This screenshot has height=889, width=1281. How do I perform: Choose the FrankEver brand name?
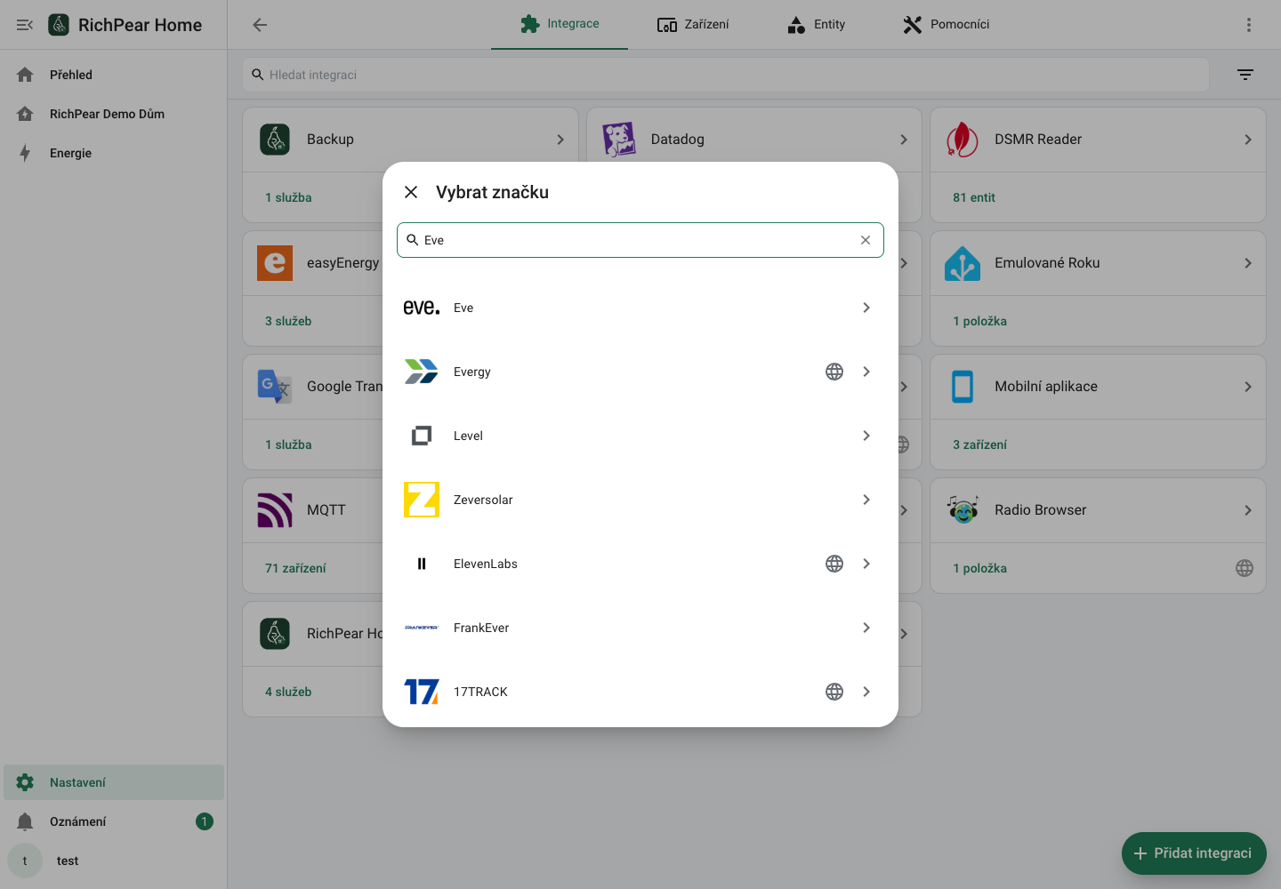pos(481,628)
